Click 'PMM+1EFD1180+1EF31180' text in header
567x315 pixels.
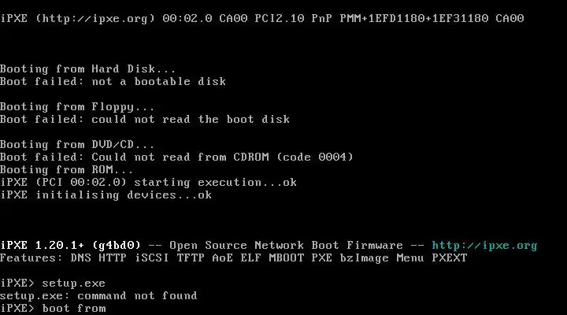pos(414,18)
